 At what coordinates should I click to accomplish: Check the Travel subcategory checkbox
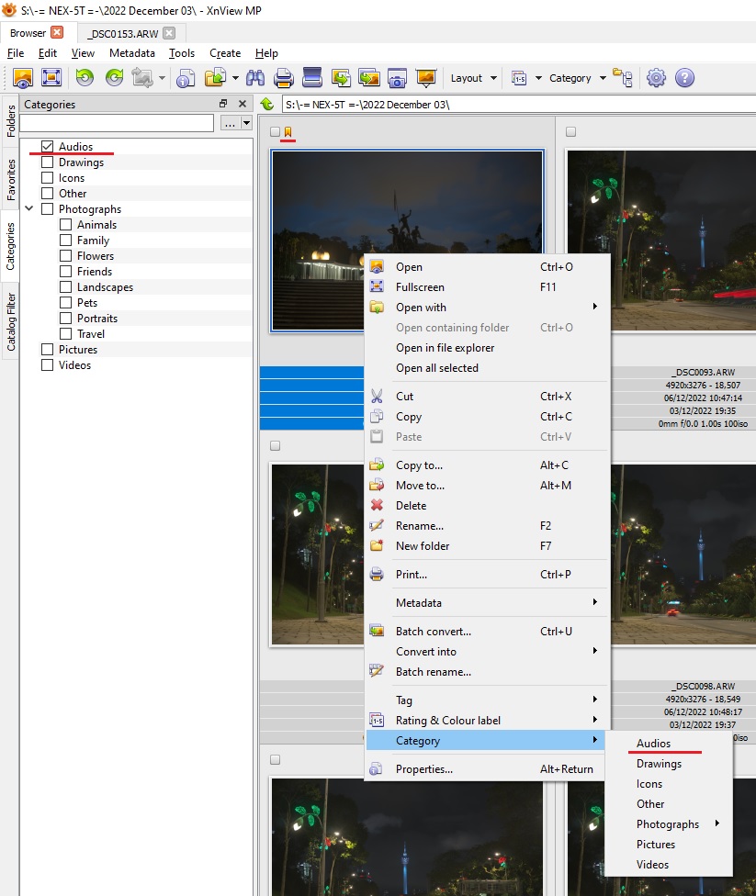click(x=66, y=334)
